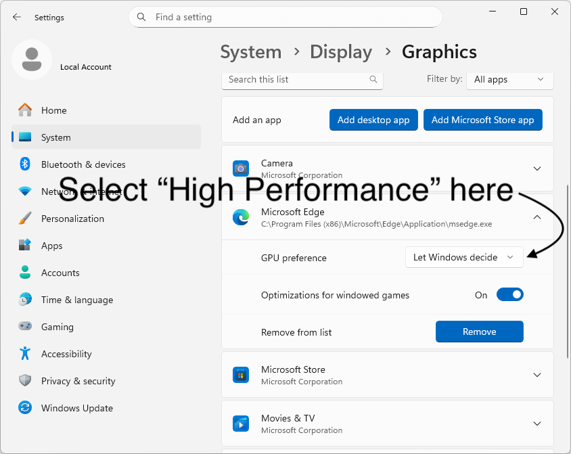Click the Add desktop app button

(x=373, y=120)
